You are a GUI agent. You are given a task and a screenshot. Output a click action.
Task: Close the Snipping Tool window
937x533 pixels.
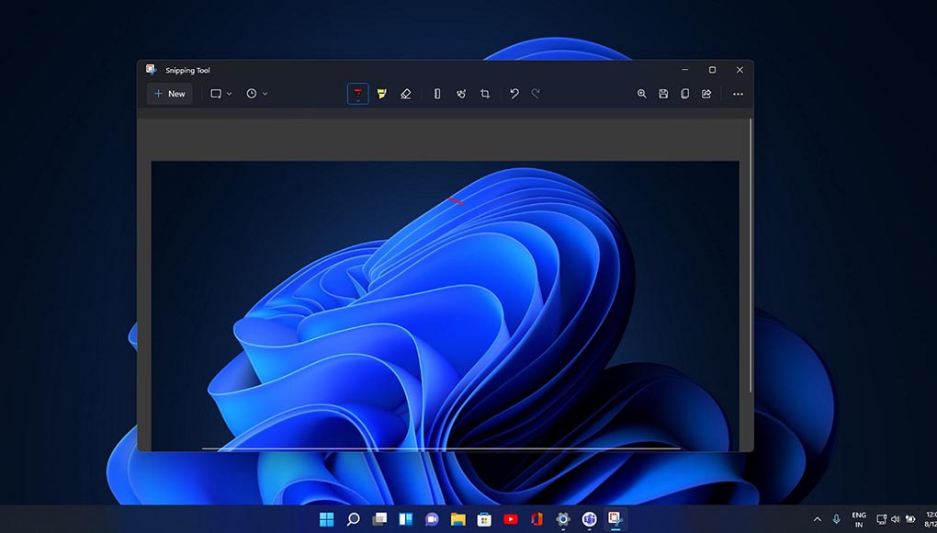click(739, 70)
